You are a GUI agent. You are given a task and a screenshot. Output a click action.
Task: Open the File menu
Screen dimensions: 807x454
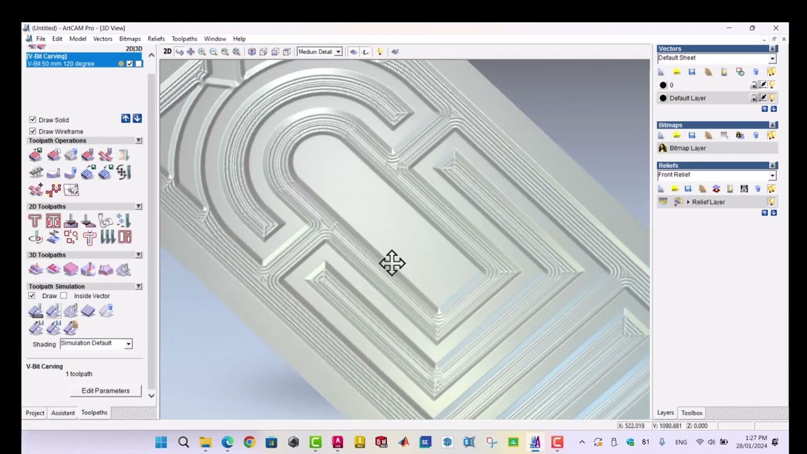click(x=40, y=39)
